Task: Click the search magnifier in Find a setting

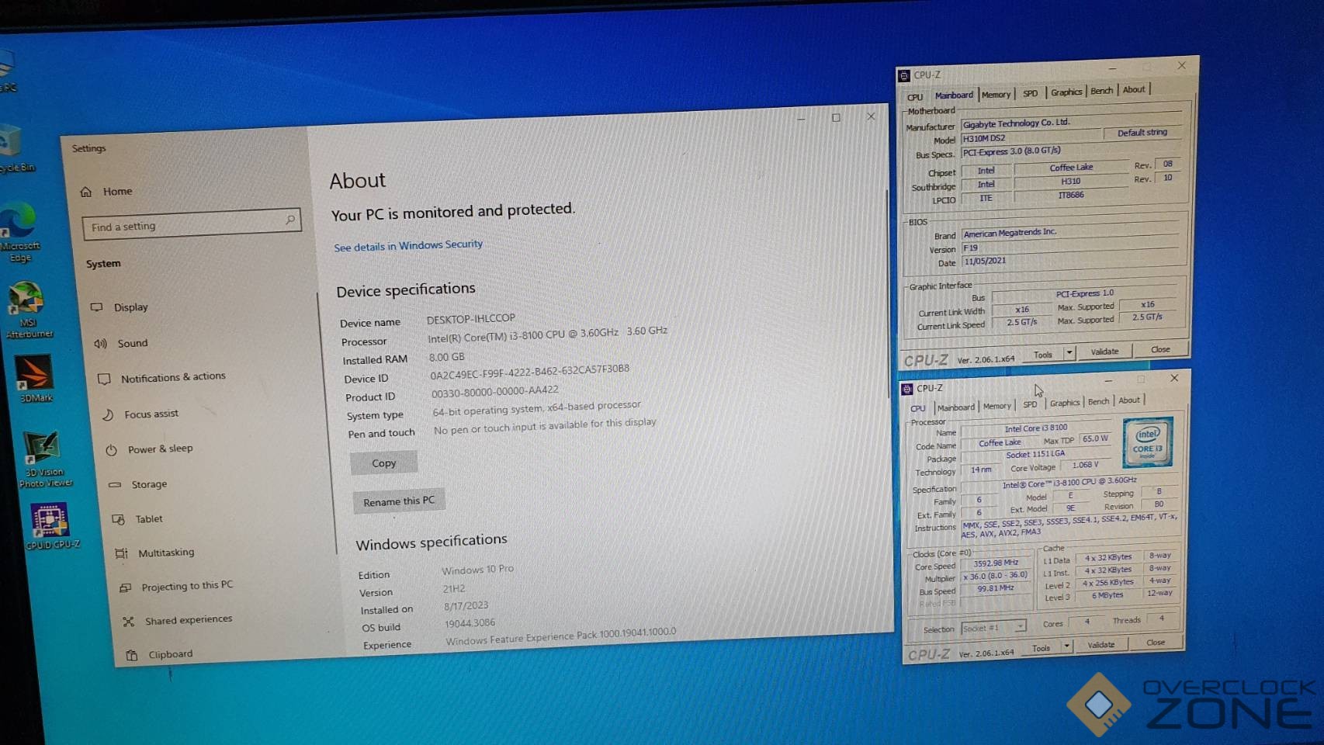Action: [x=290, y=220]
